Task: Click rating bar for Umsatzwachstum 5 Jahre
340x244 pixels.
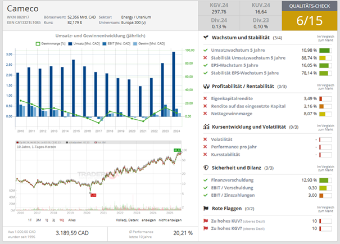Action: (325, 51)
